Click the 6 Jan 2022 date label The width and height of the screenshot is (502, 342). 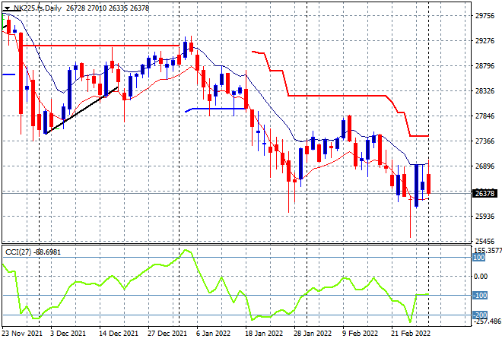click(x=213, y=334)
